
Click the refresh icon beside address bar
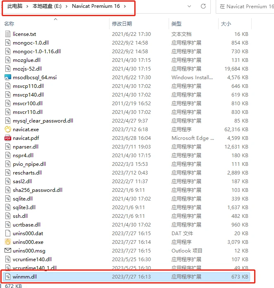(203, 7)
